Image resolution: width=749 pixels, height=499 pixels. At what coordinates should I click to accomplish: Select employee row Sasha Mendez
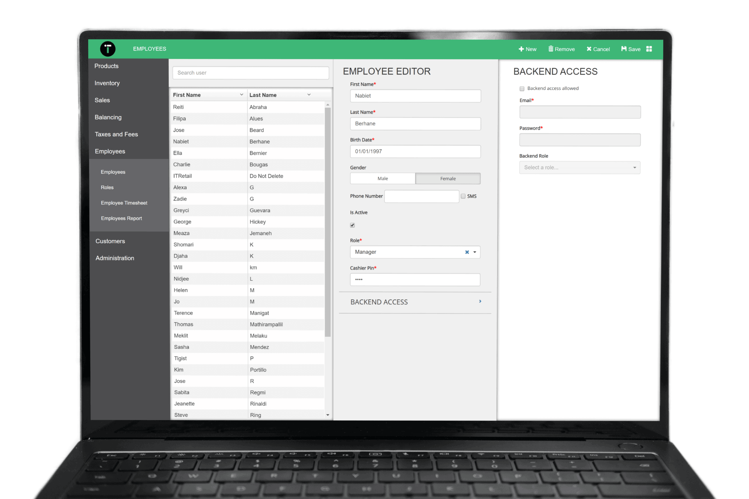248,347
